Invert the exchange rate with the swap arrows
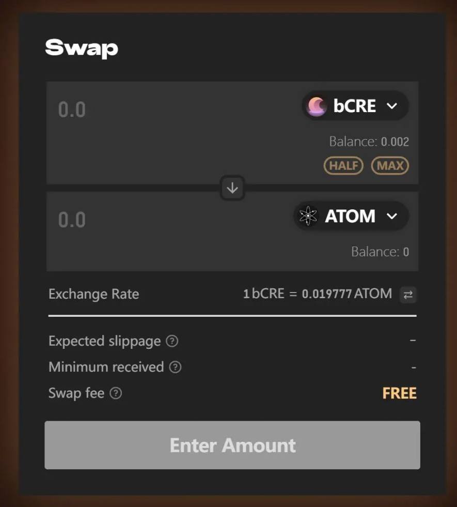The height and width of the screenshot is (507, 457). click(408, 295)
